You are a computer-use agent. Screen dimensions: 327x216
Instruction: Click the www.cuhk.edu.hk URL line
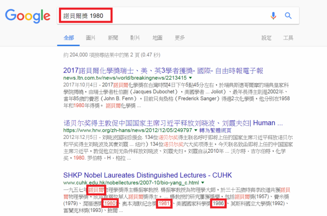coord(131,183)
